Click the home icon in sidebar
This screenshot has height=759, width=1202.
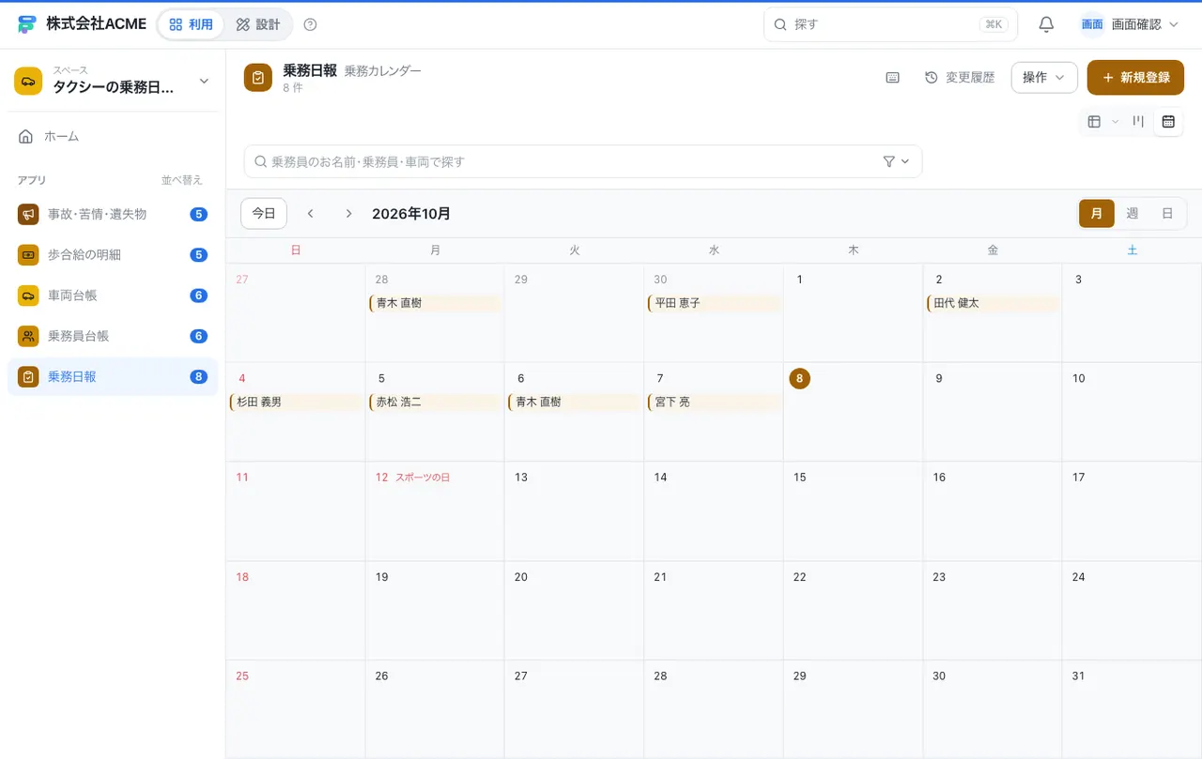[x=25, y=136]
